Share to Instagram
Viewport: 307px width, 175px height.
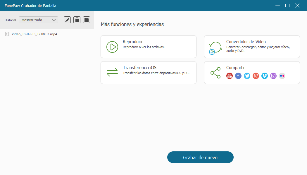pyautogui.click(x=273, y=76)
